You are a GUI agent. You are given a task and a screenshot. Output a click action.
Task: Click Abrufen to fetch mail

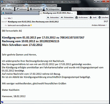tap(7, 9)
